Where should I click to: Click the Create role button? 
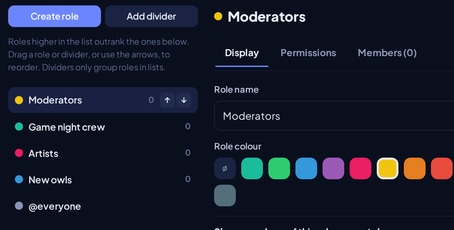(x=54, y=16)
